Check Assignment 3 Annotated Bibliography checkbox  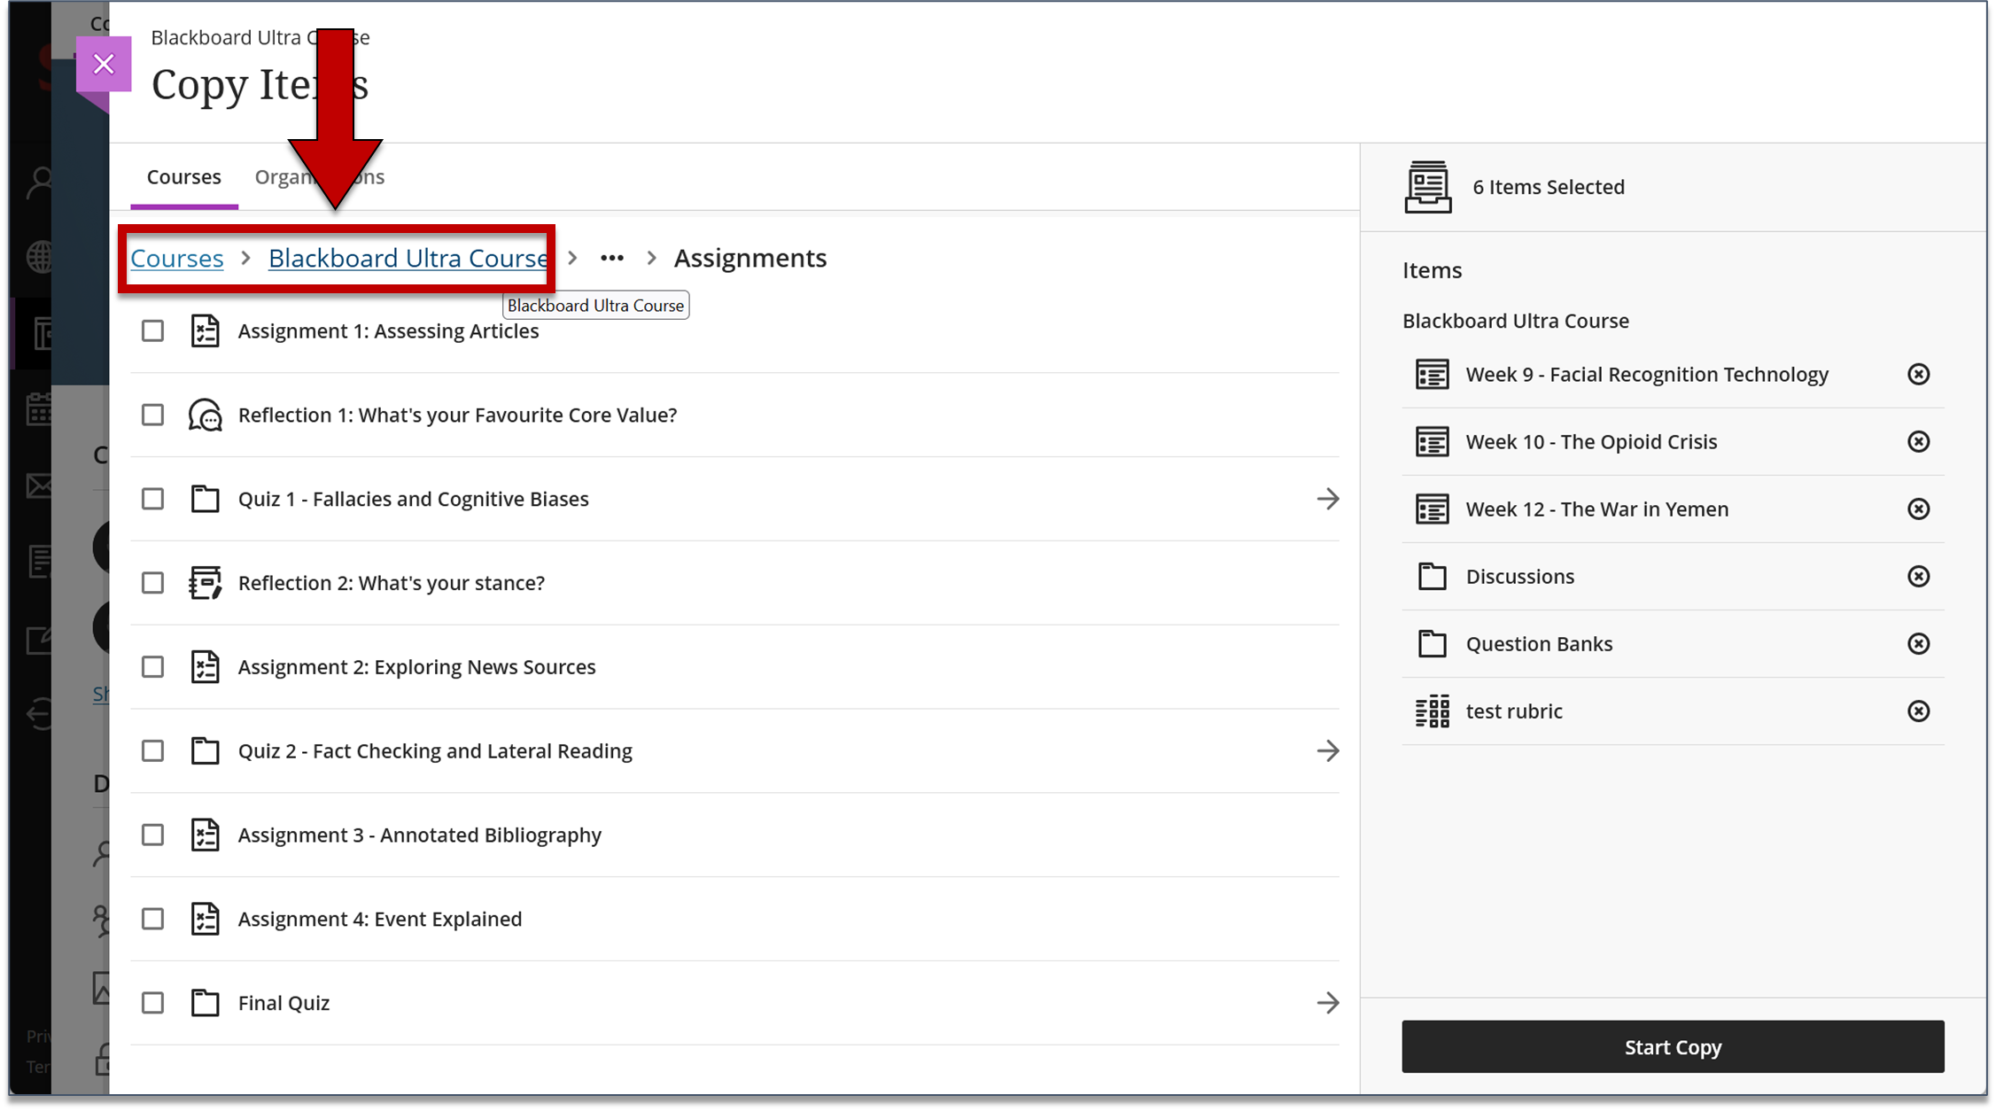pos(152,835)
